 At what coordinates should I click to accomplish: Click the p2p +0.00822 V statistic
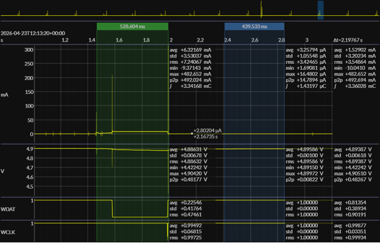304,180
